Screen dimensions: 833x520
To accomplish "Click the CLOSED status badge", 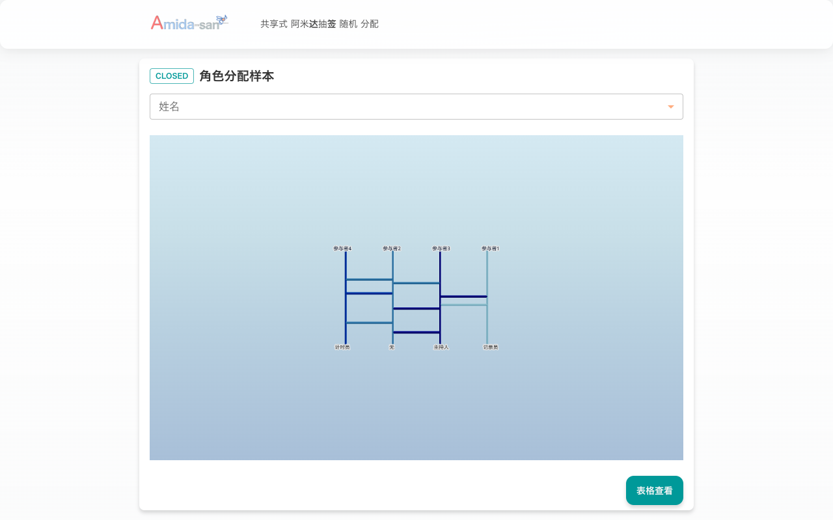I will pos(172,76).
